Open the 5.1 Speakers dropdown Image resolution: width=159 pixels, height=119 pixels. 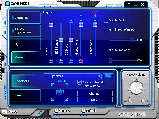coord(73,76)
